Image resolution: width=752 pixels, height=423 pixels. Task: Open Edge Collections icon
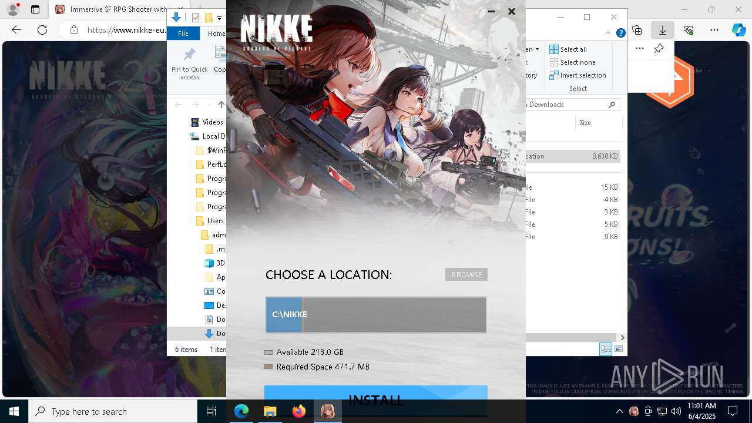click(x=637, y=30)
